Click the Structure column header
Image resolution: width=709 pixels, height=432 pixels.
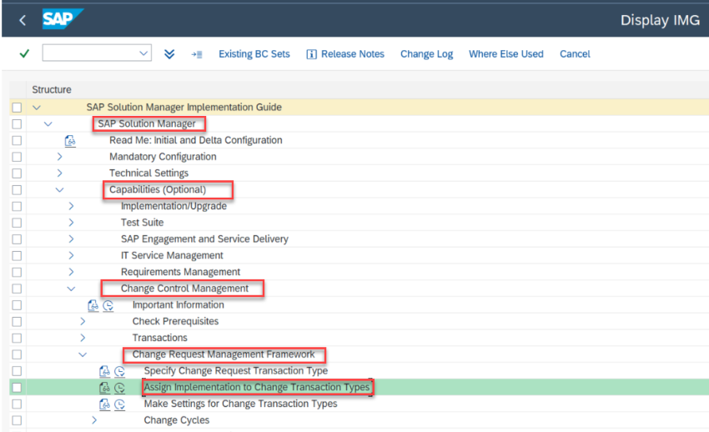[52, 90]
